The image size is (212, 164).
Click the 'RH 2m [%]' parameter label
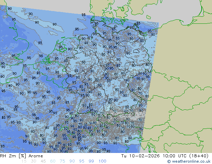(13, 156)
